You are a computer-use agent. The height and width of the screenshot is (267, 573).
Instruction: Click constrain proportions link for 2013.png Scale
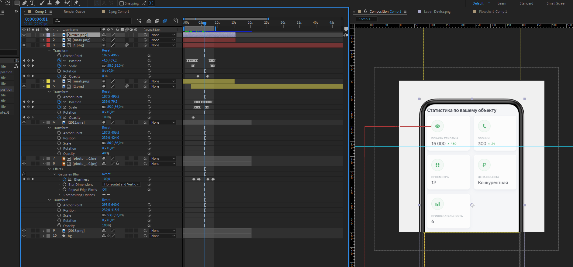click(104, 143)
